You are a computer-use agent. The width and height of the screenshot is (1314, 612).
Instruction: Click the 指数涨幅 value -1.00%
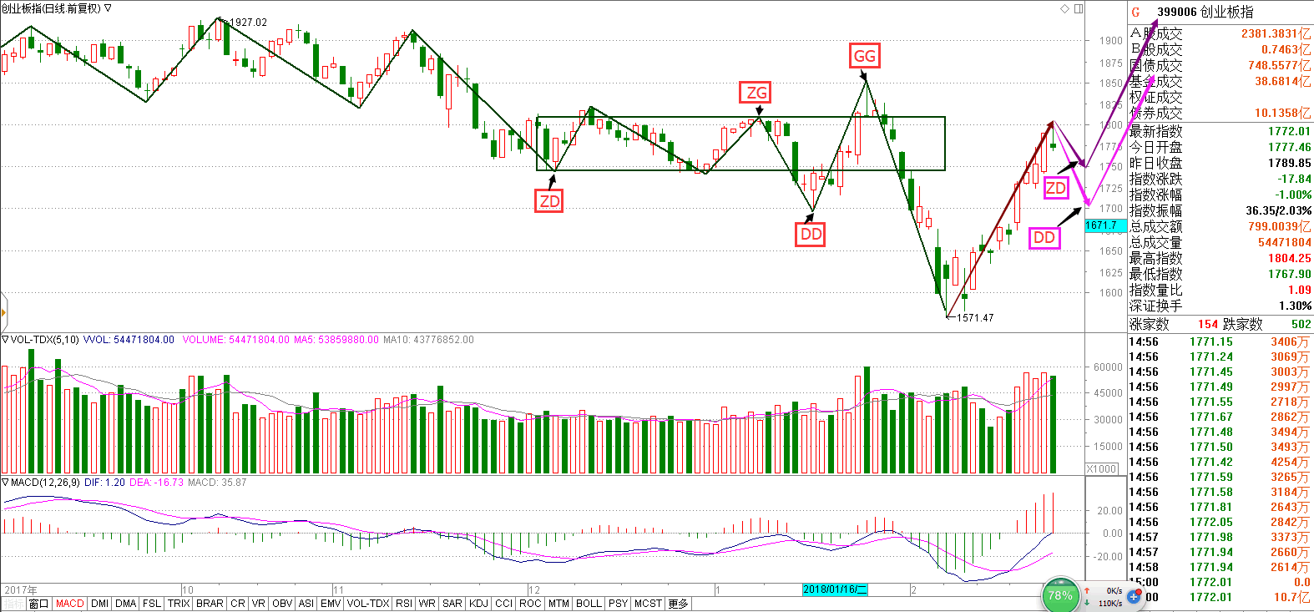pyautogui.click(x=1293, y=195)
